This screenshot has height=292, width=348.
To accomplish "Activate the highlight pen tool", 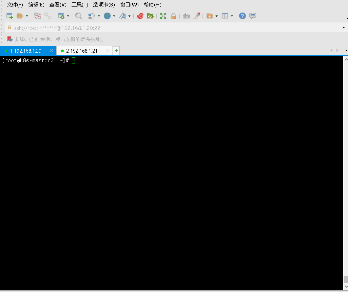I will pos(196,16).
